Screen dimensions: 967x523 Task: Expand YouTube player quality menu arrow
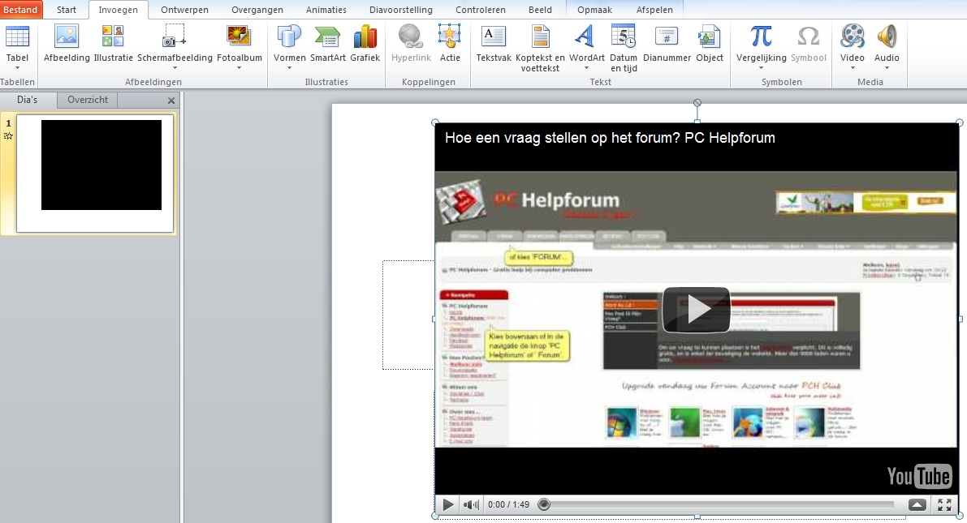coord(917,504)
